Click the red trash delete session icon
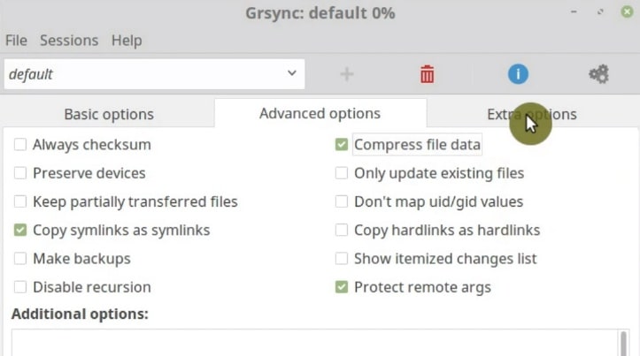The height and width of the screenshot is (356, 640). point(427,74)
